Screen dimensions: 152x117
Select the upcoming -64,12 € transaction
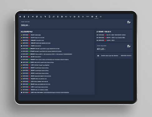(x=111, y=35)
